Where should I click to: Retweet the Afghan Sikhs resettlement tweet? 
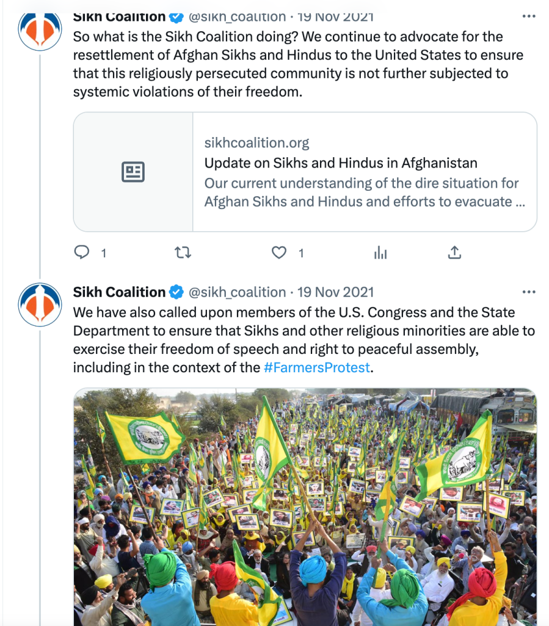183,252
